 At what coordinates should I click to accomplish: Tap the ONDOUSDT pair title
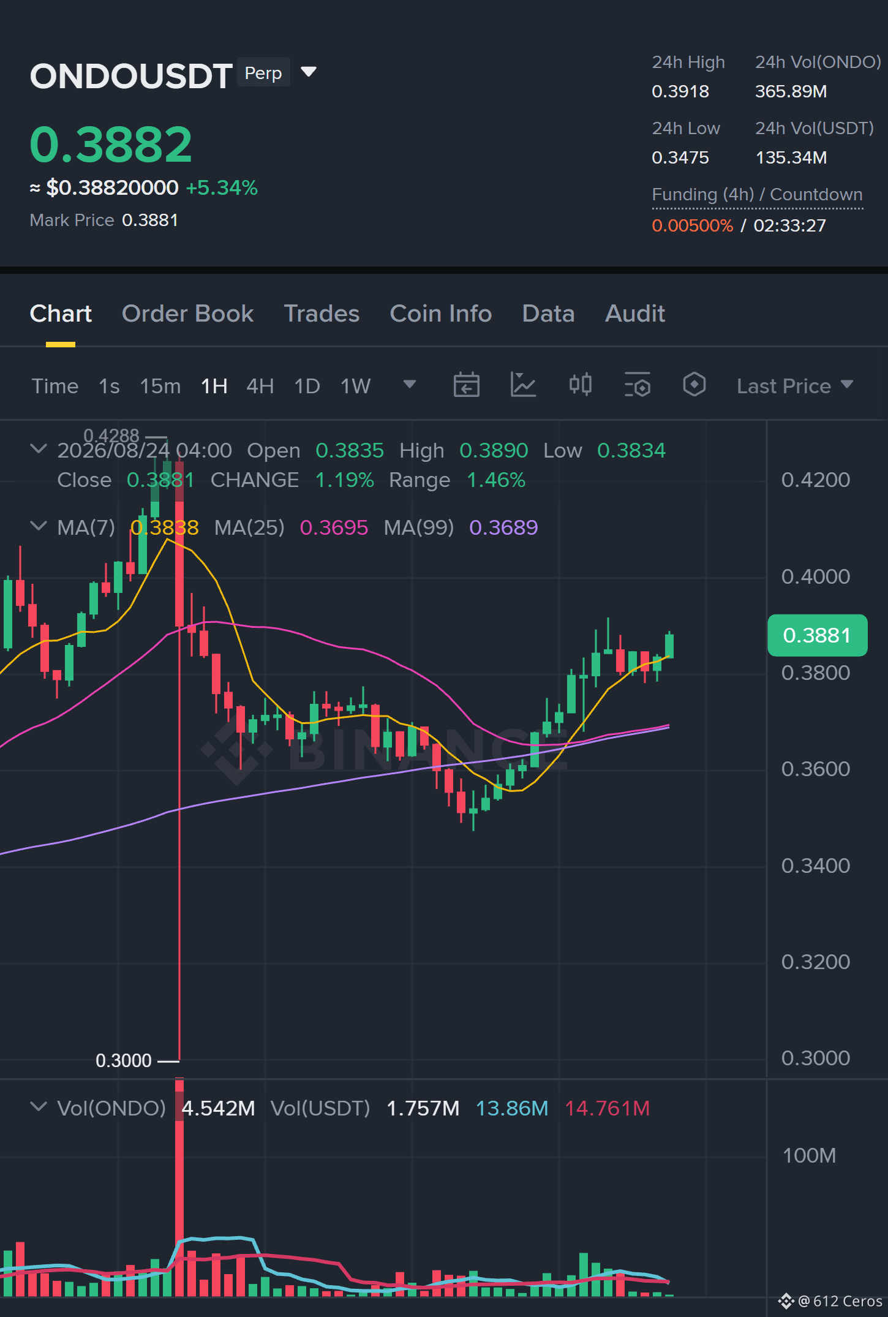pyautogui.click(x=131, y=76)
